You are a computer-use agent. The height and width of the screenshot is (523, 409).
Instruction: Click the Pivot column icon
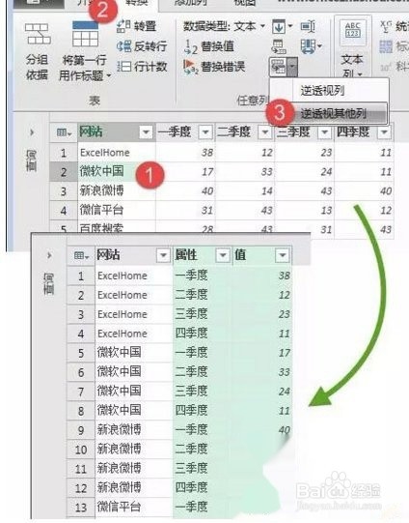[279, 46]
